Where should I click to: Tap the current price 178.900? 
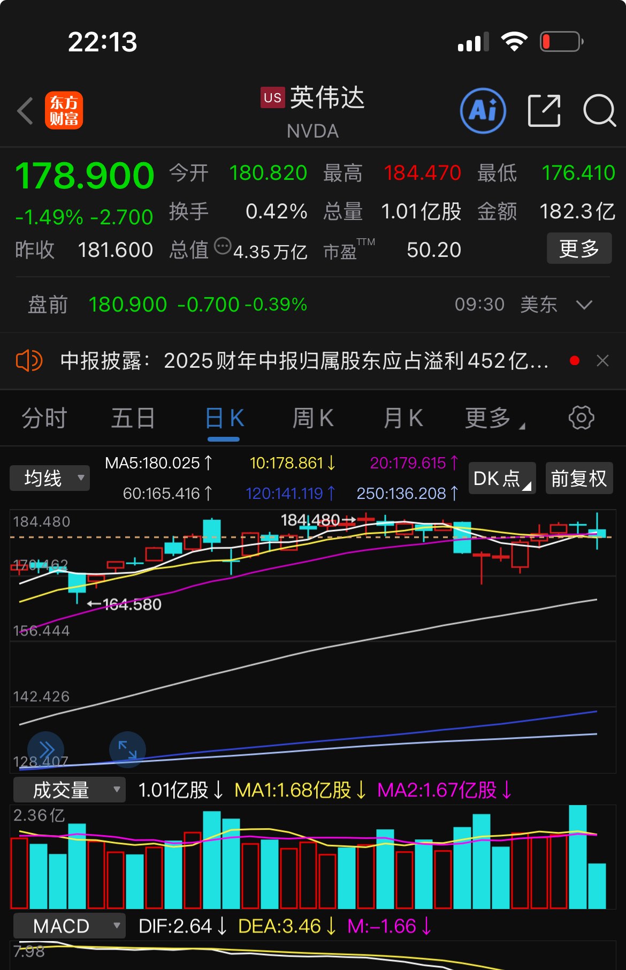(85, 176)
